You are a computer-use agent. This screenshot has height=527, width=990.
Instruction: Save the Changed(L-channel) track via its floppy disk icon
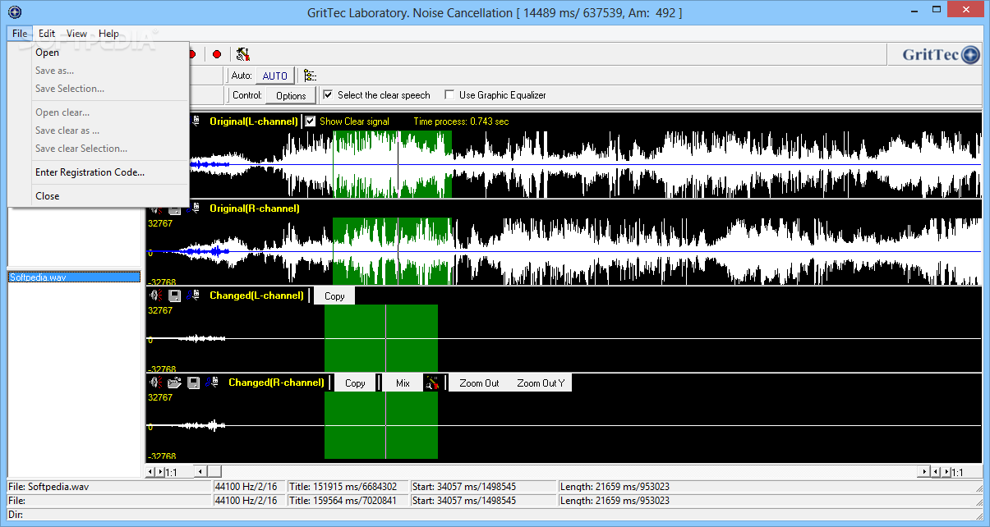click(174, 296)
